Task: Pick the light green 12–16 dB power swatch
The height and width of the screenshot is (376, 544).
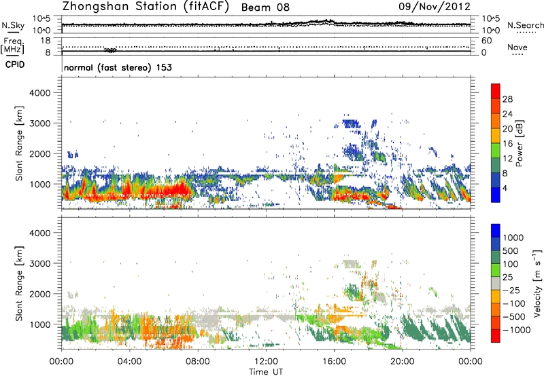Action: 496,150
